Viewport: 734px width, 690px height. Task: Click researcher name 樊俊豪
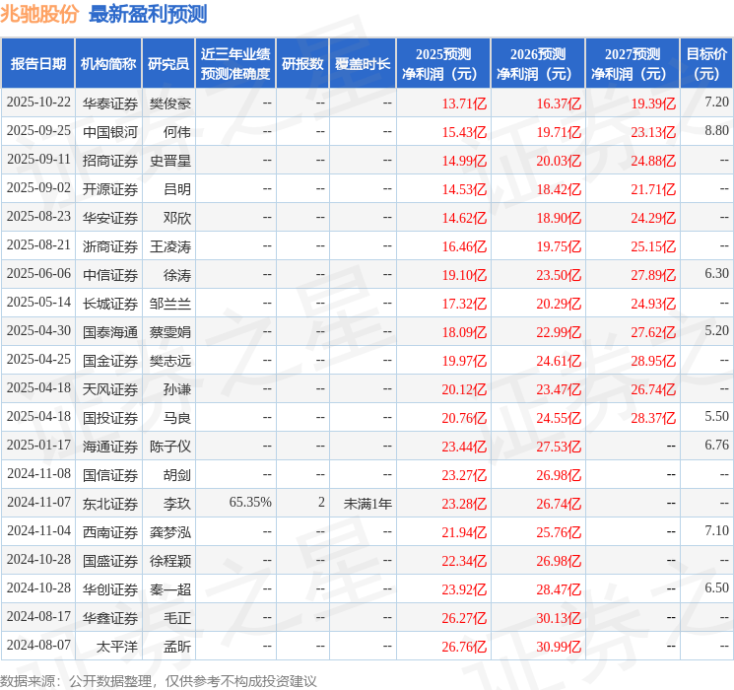170,103
